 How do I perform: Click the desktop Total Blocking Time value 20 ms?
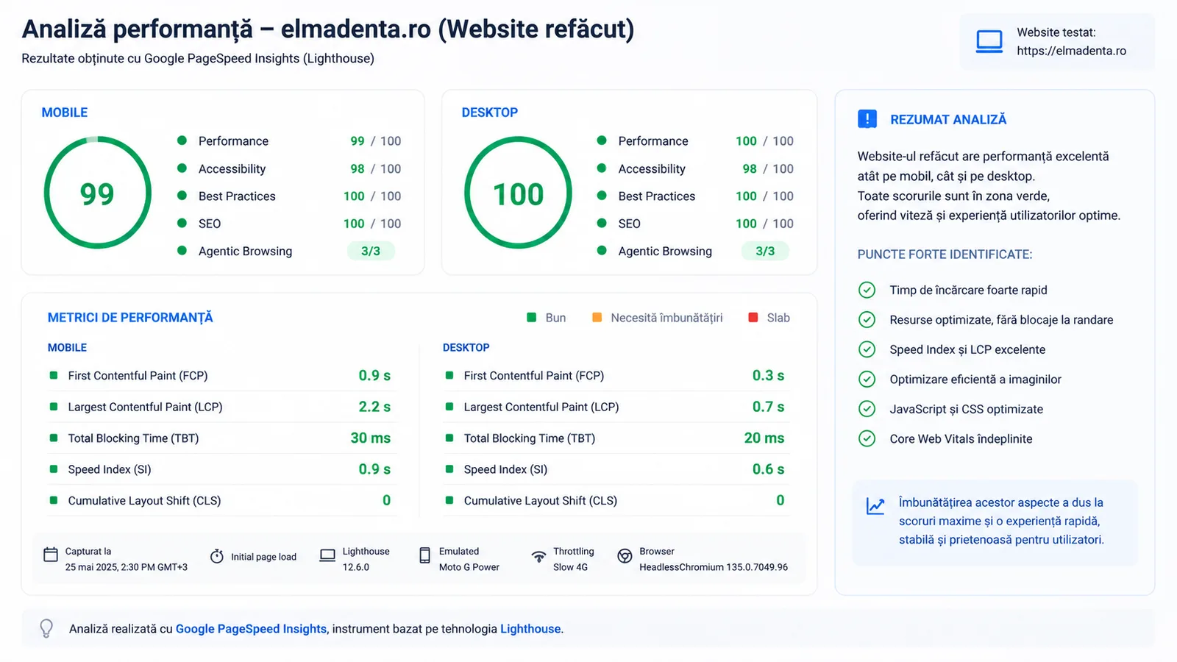[764, 438]
